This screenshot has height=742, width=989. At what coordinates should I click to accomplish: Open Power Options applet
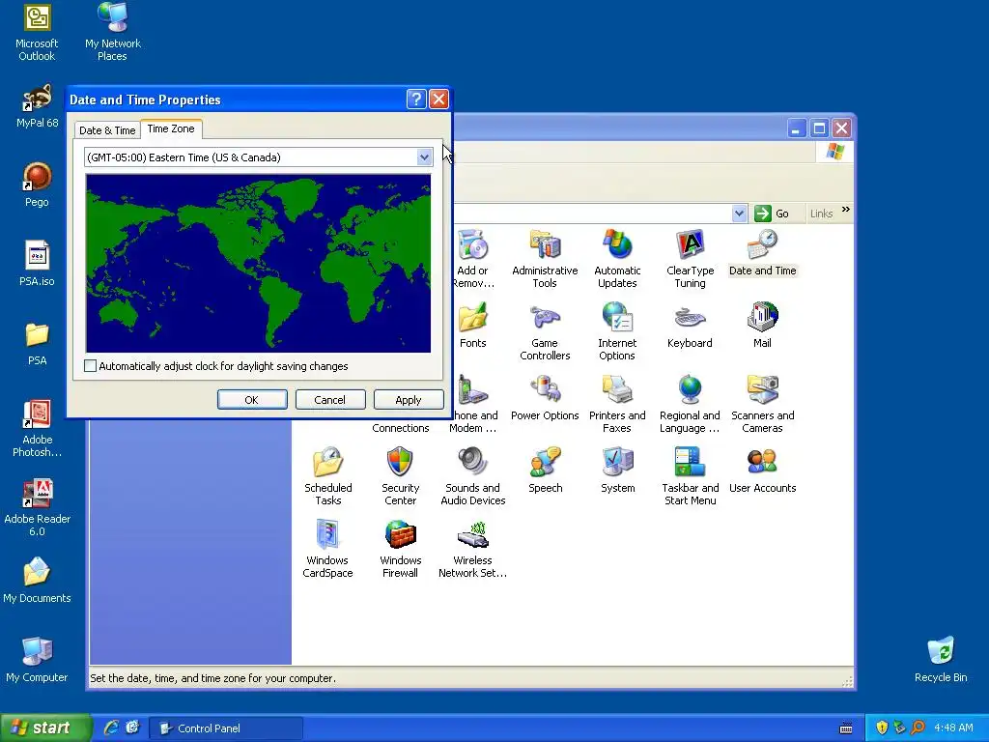tap(545, 397)
